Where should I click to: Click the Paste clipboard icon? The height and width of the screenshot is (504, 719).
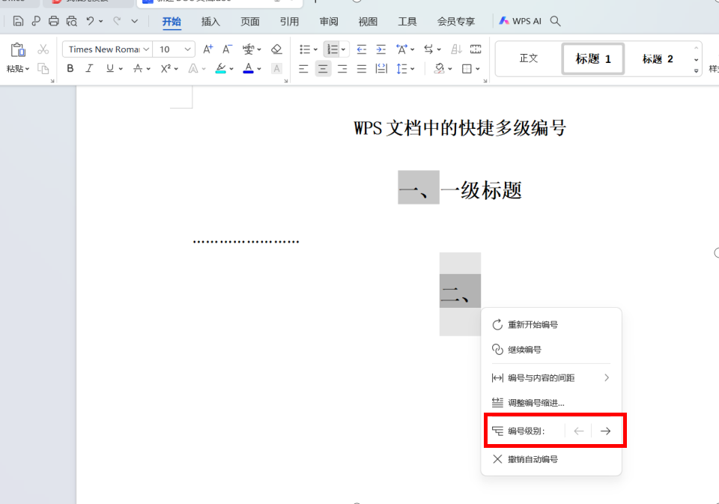18,49
